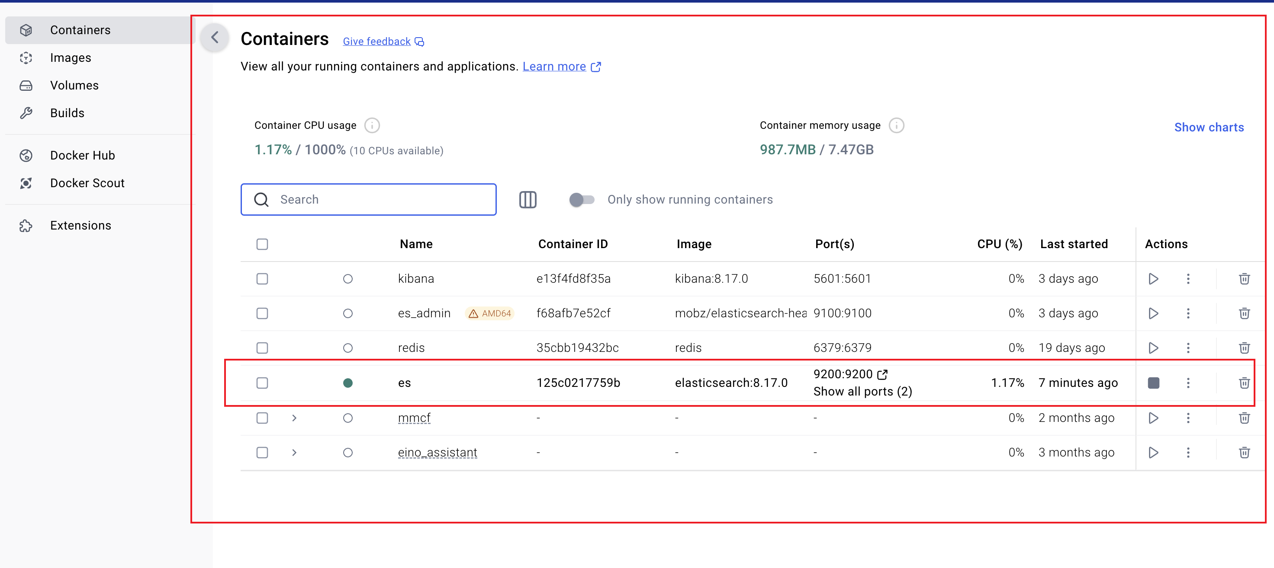
Task: Collapse the sidebar with back chevron
Action: tap(215, 38)
